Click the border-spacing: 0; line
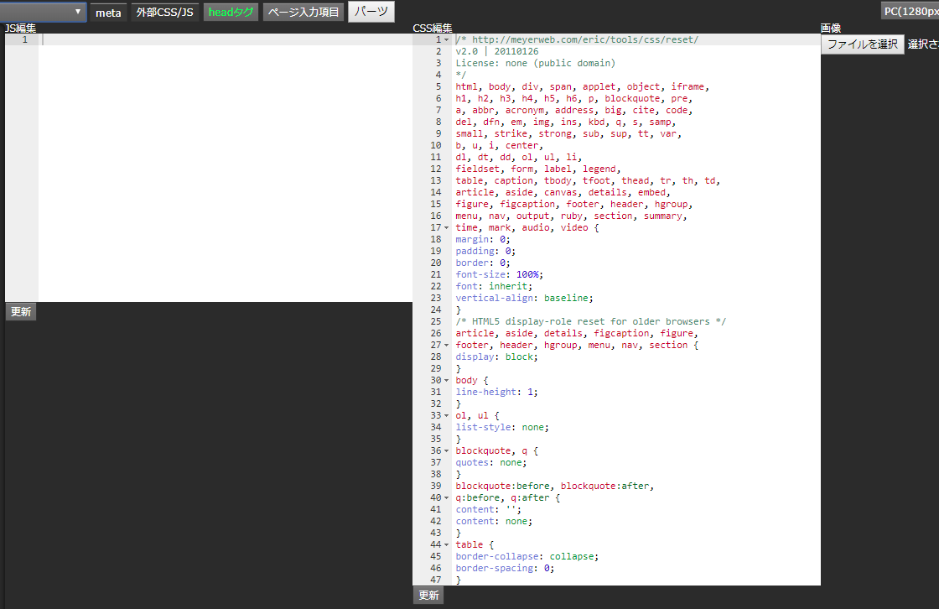The image size is (939, 609). 505,568
